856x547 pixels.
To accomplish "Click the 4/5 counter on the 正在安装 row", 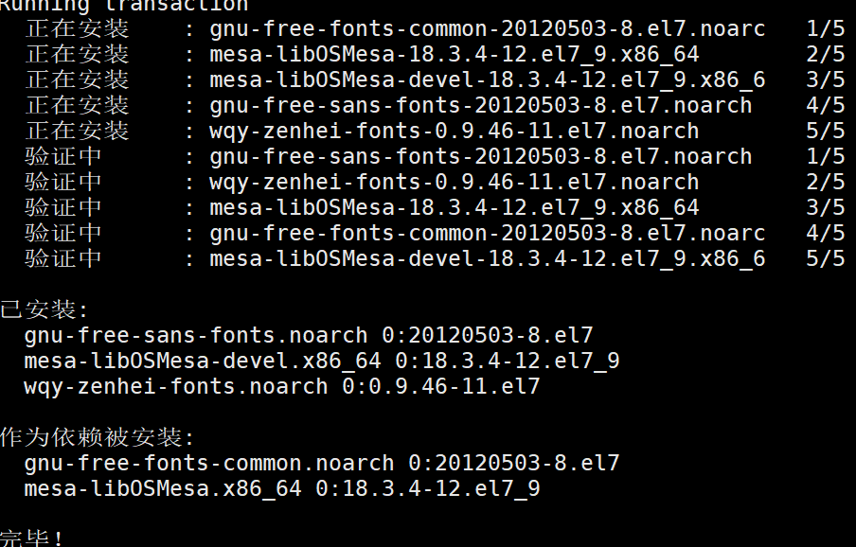I will 826,106.
